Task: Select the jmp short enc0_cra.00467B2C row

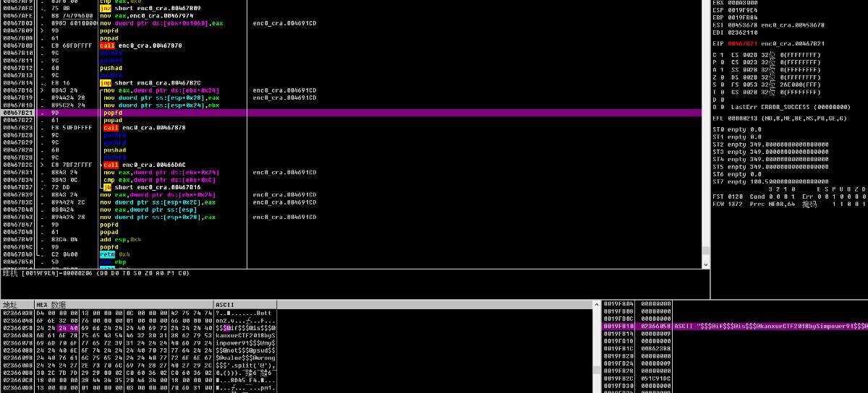Action: (352, 82)
